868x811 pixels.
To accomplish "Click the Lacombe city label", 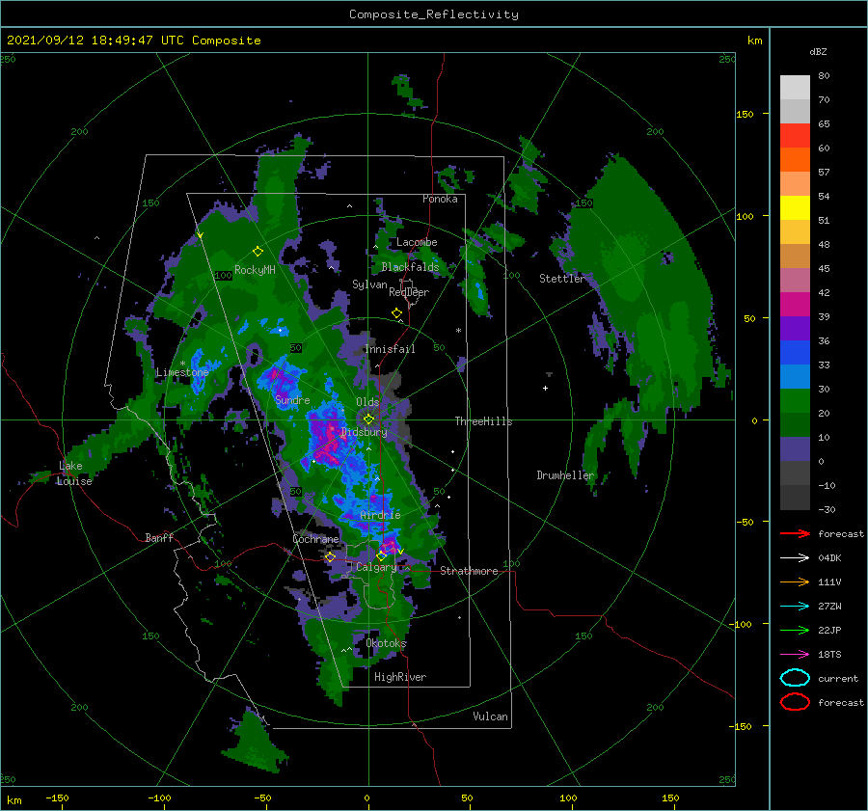I will coord(417,242).
